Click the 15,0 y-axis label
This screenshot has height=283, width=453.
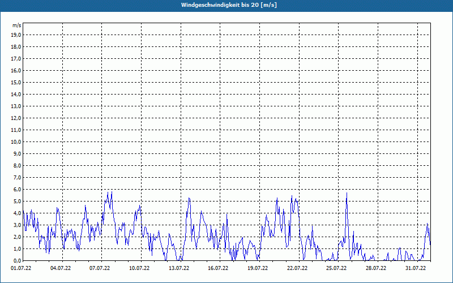click(x=16, y=82)
